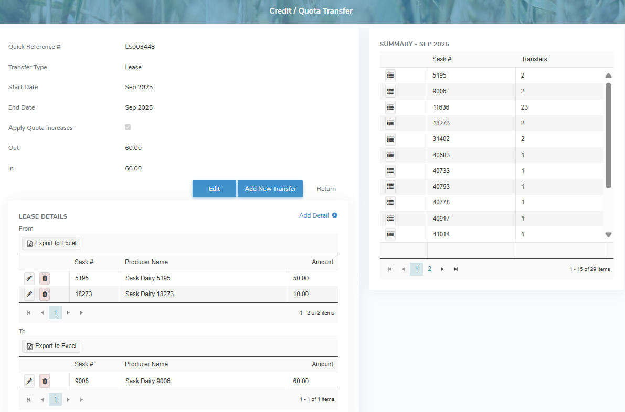Click edit pencil icon for Sask 5195 row
The image size is (625, 412).
[29, 278]
